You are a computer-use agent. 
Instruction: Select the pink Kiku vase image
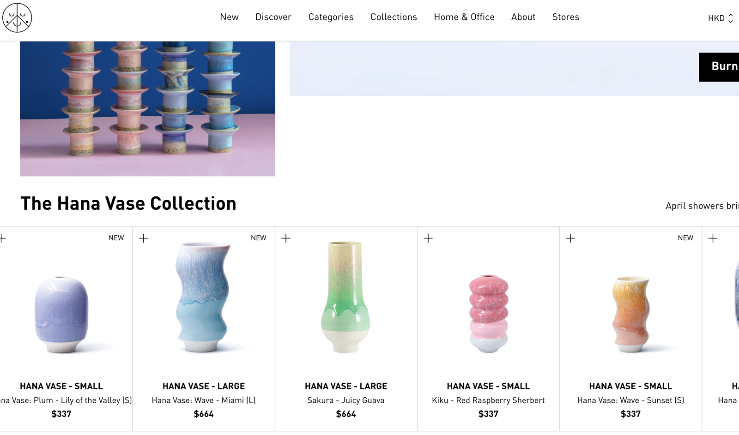click(489, 314)
